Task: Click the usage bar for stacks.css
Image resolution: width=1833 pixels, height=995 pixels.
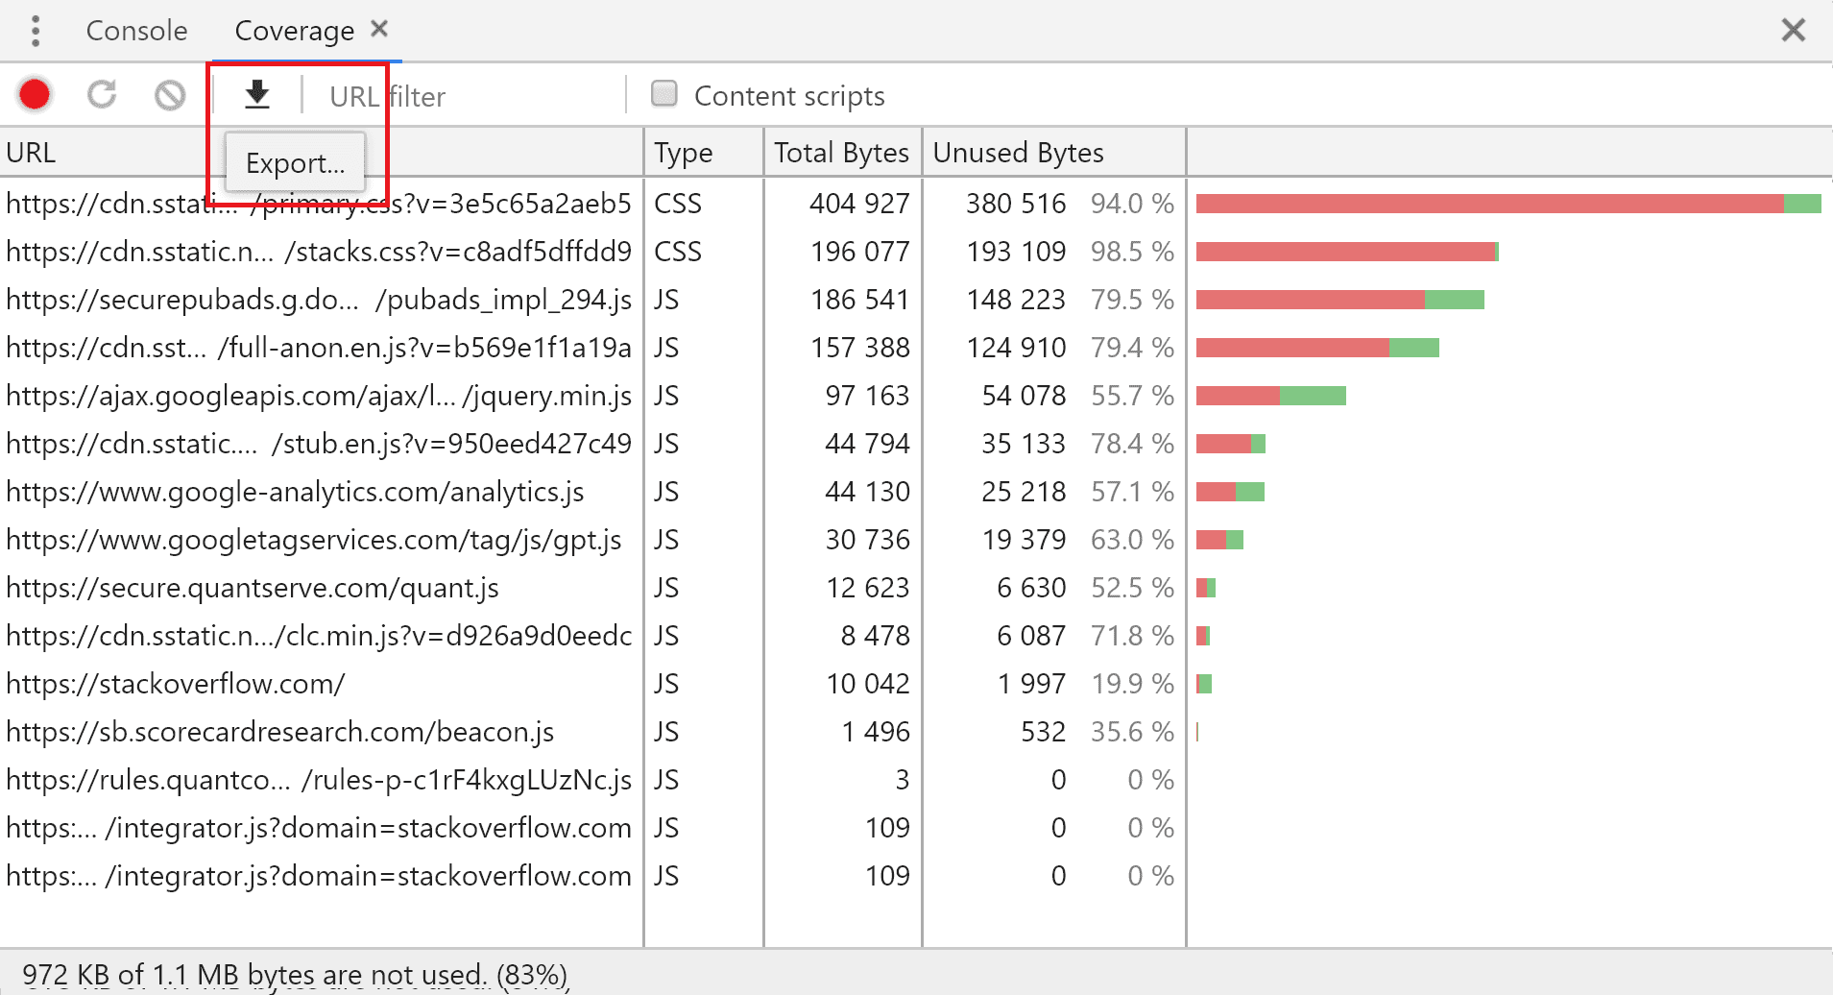Action: tap(1346, 252)
